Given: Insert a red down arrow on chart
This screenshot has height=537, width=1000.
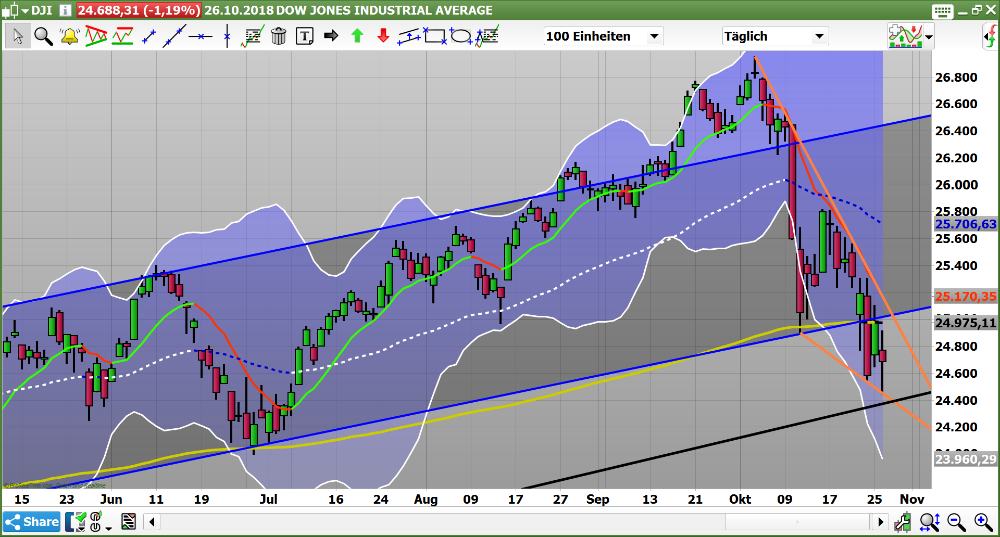Looking at the screenshot, I should 383,35.
